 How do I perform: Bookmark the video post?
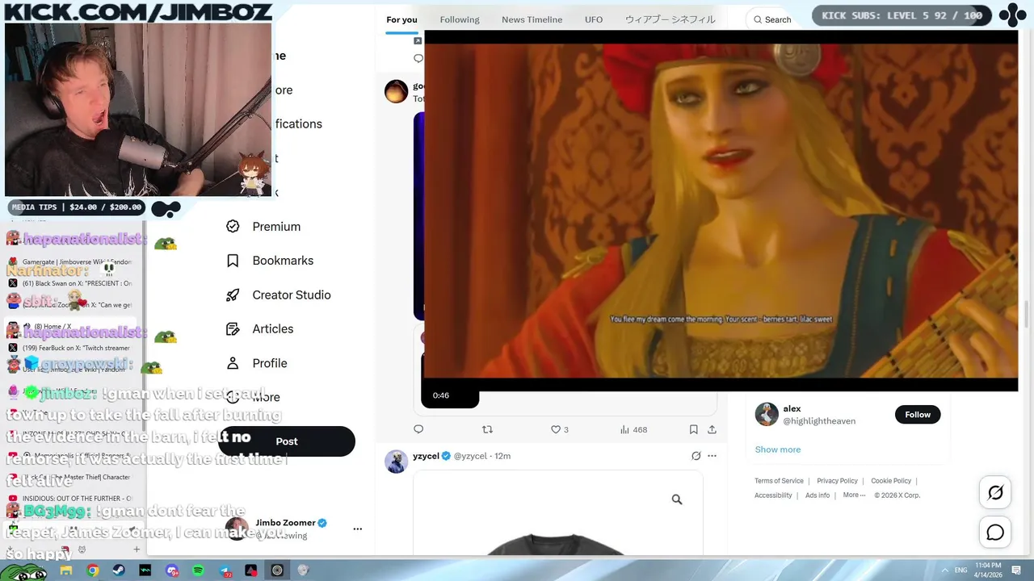pyautogui.click(x=693, y=429)
